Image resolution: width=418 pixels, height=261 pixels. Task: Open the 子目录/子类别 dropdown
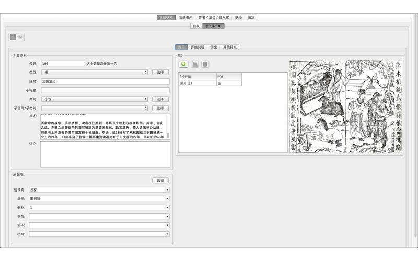coord(95,108)
